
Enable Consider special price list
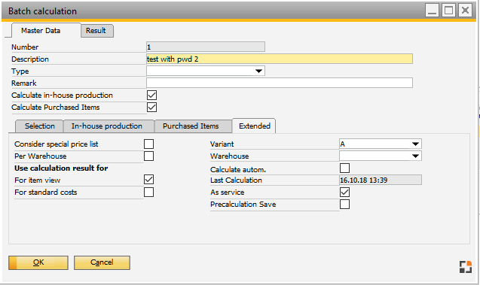(x=148, y=144)
